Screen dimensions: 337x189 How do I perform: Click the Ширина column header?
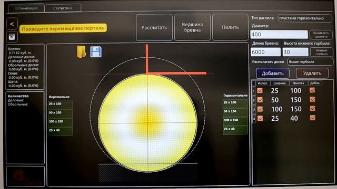coord(280,83)
